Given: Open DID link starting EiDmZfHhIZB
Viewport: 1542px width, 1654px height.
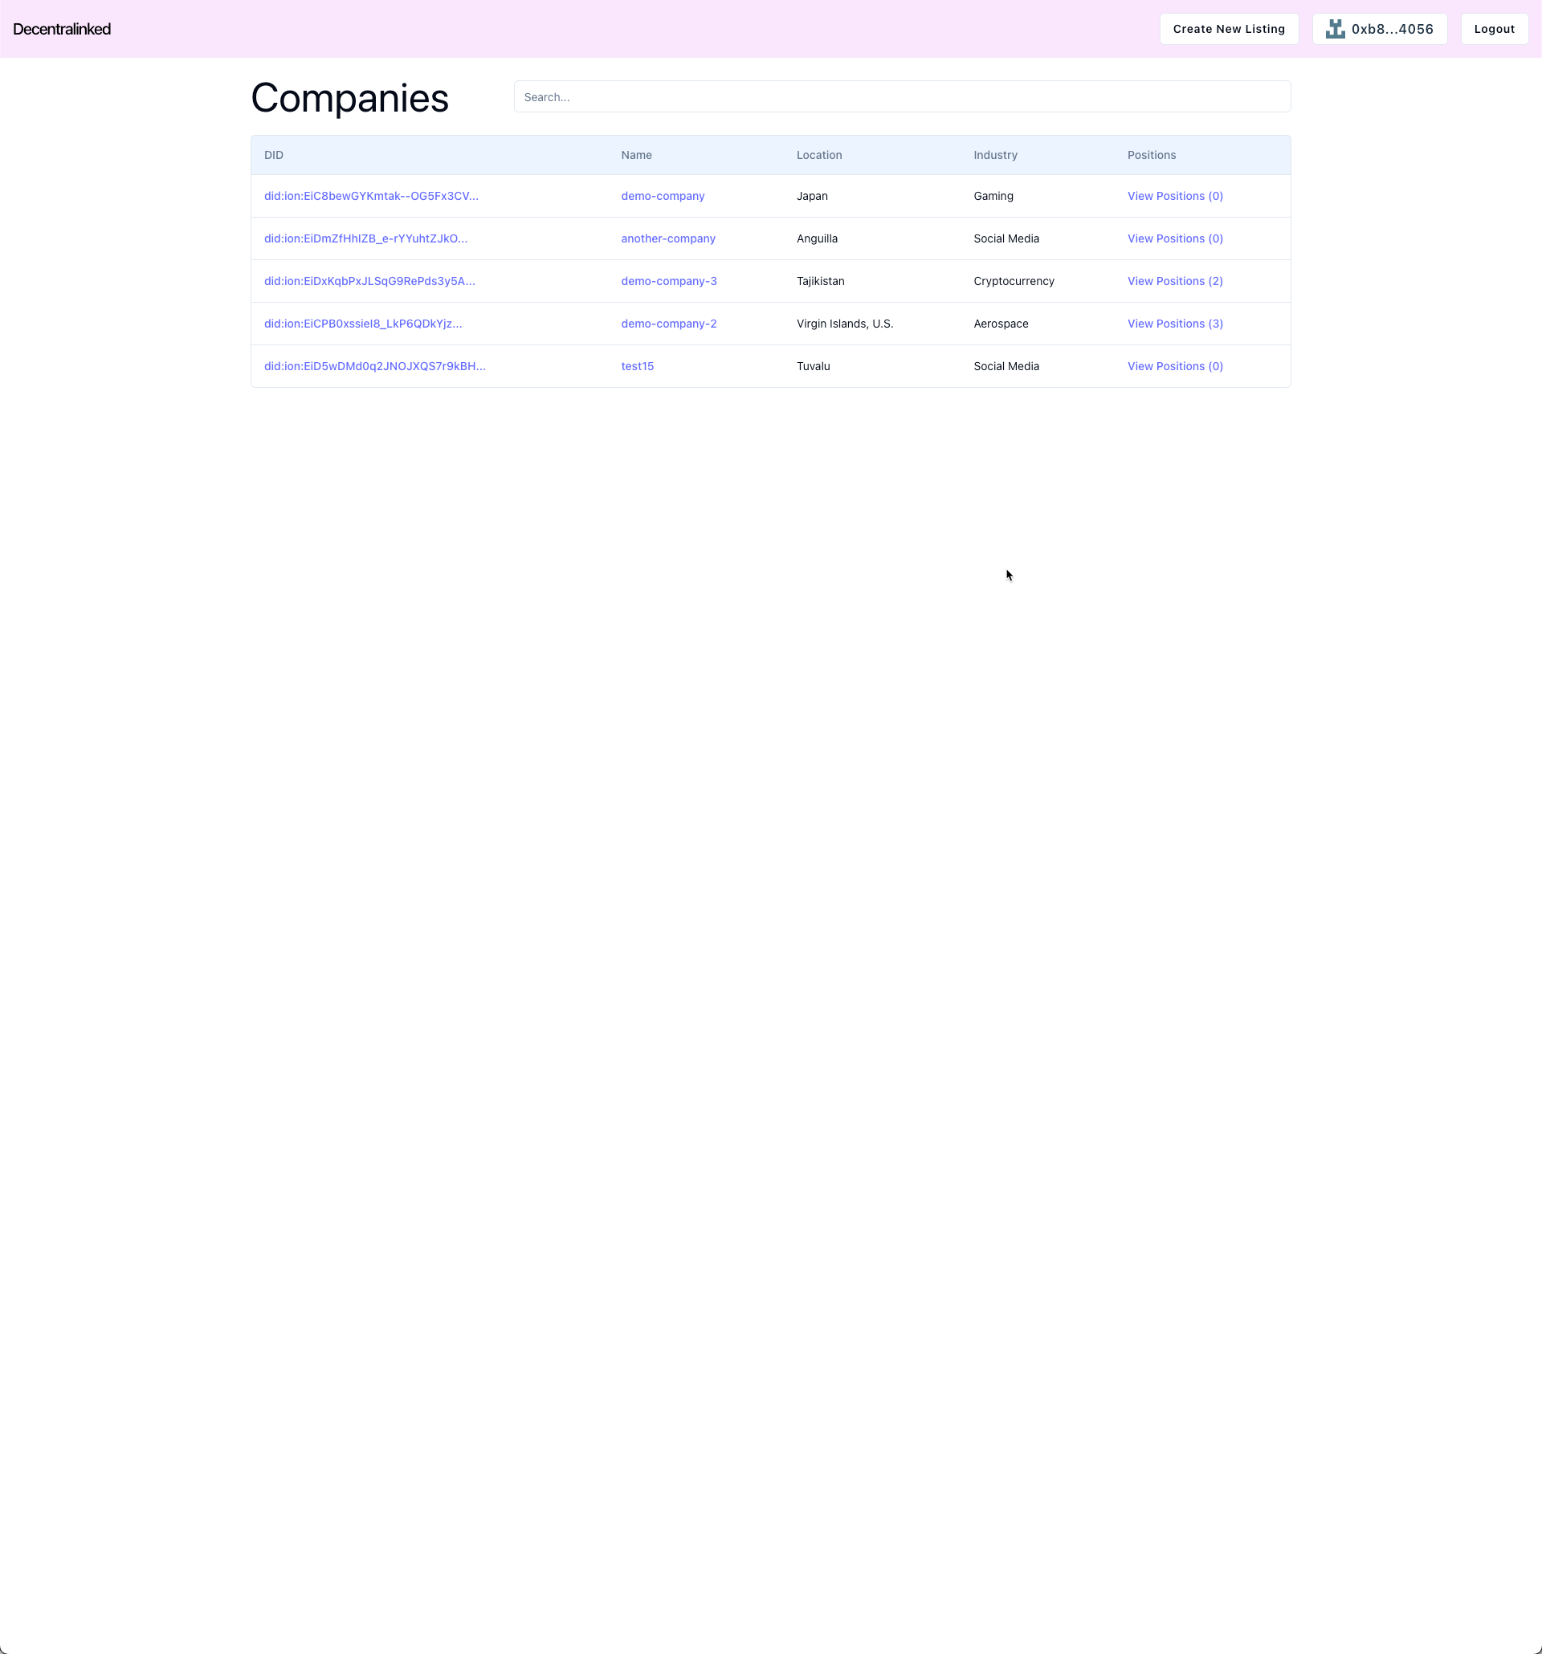Looking at the screenshot, I should tap(365, 238).
